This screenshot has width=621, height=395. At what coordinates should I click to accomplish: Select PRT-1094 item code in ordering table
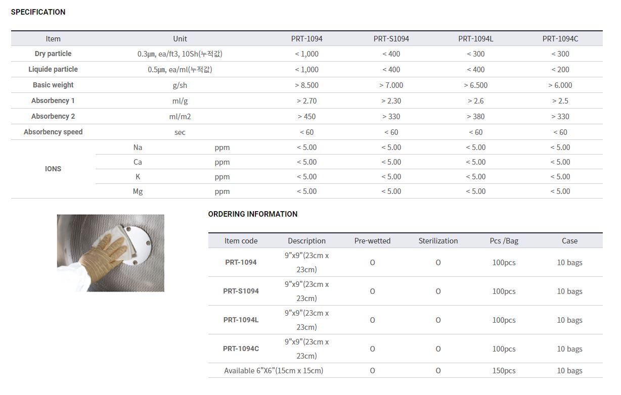point(241,262)
